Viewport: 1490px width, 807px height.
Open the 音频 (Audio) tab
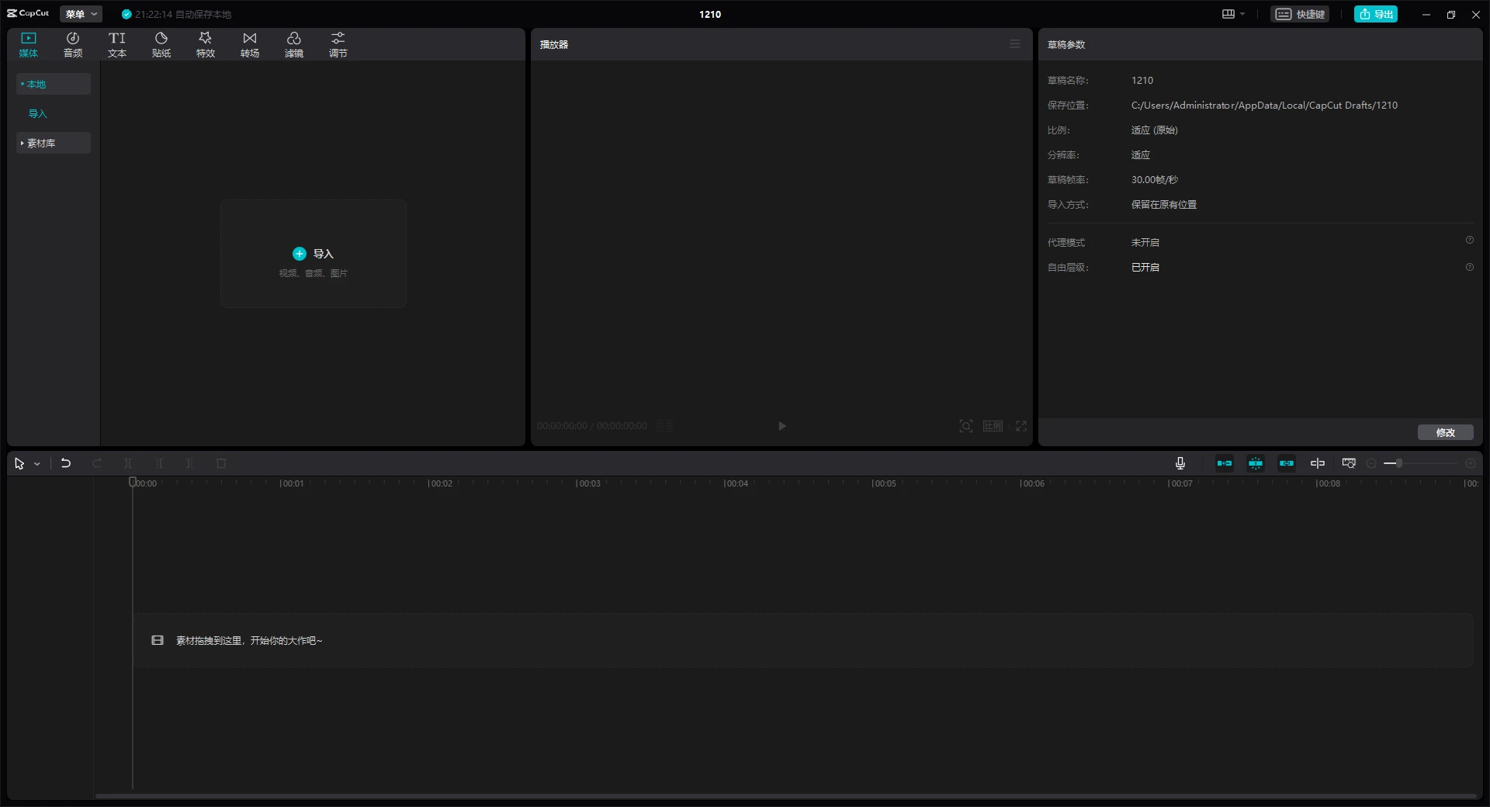point(73,45)
